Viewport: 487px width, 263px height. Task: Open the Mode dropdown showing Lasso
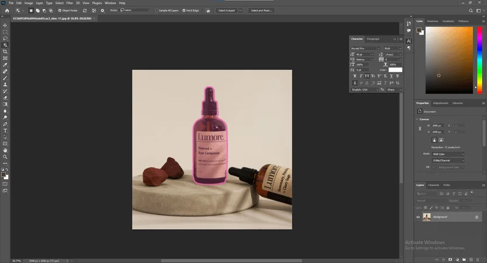[x=136, y=10]
